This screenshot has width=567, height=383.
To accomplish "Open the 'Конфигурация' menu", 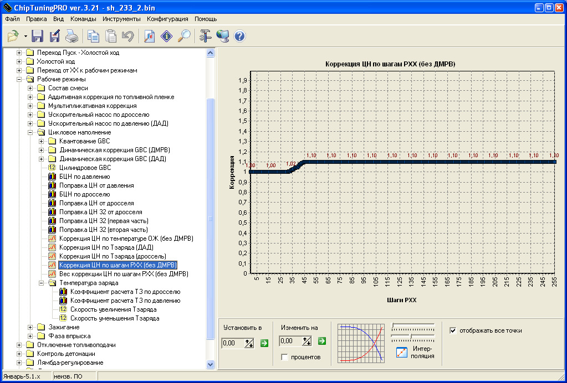I will tap(167, 18).
